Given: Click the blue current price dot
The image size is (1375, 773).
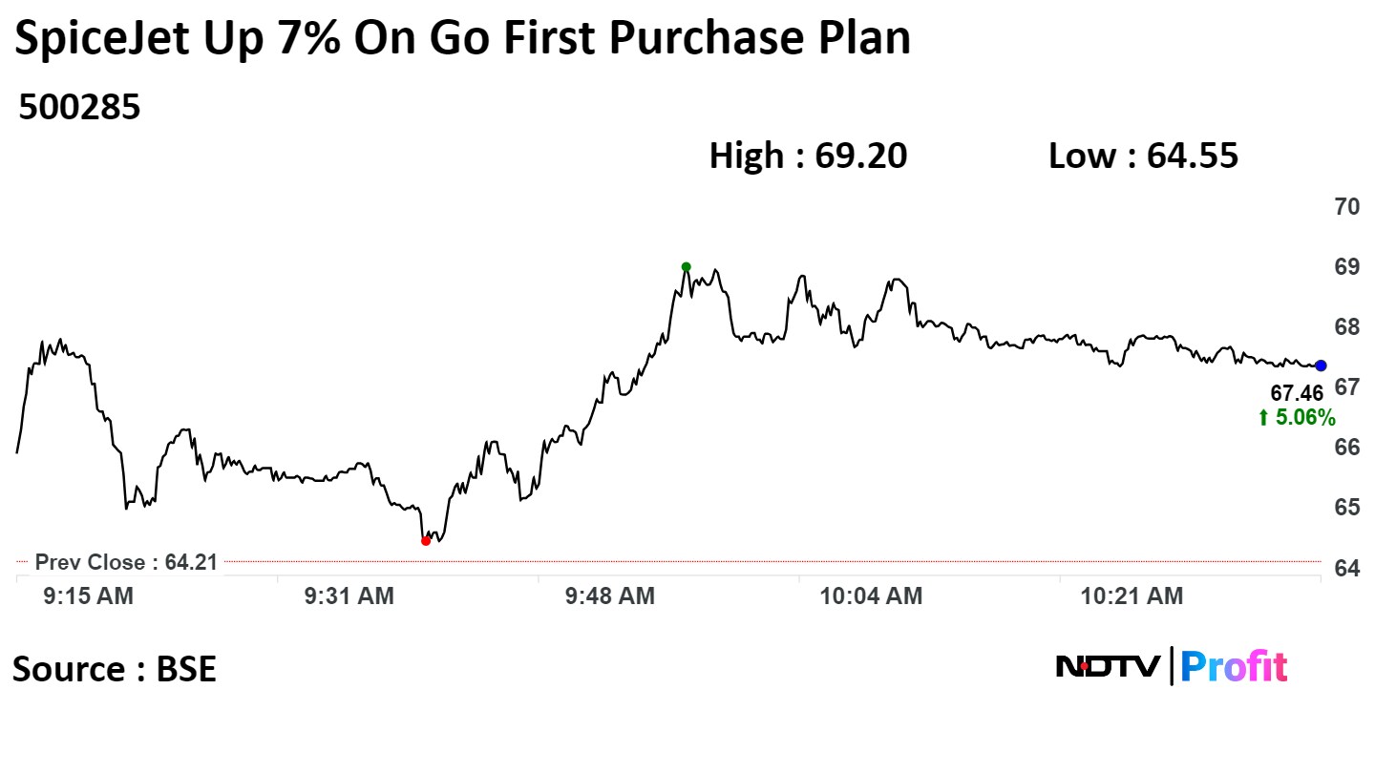Looking at the screenshot, I should 1321,366.
